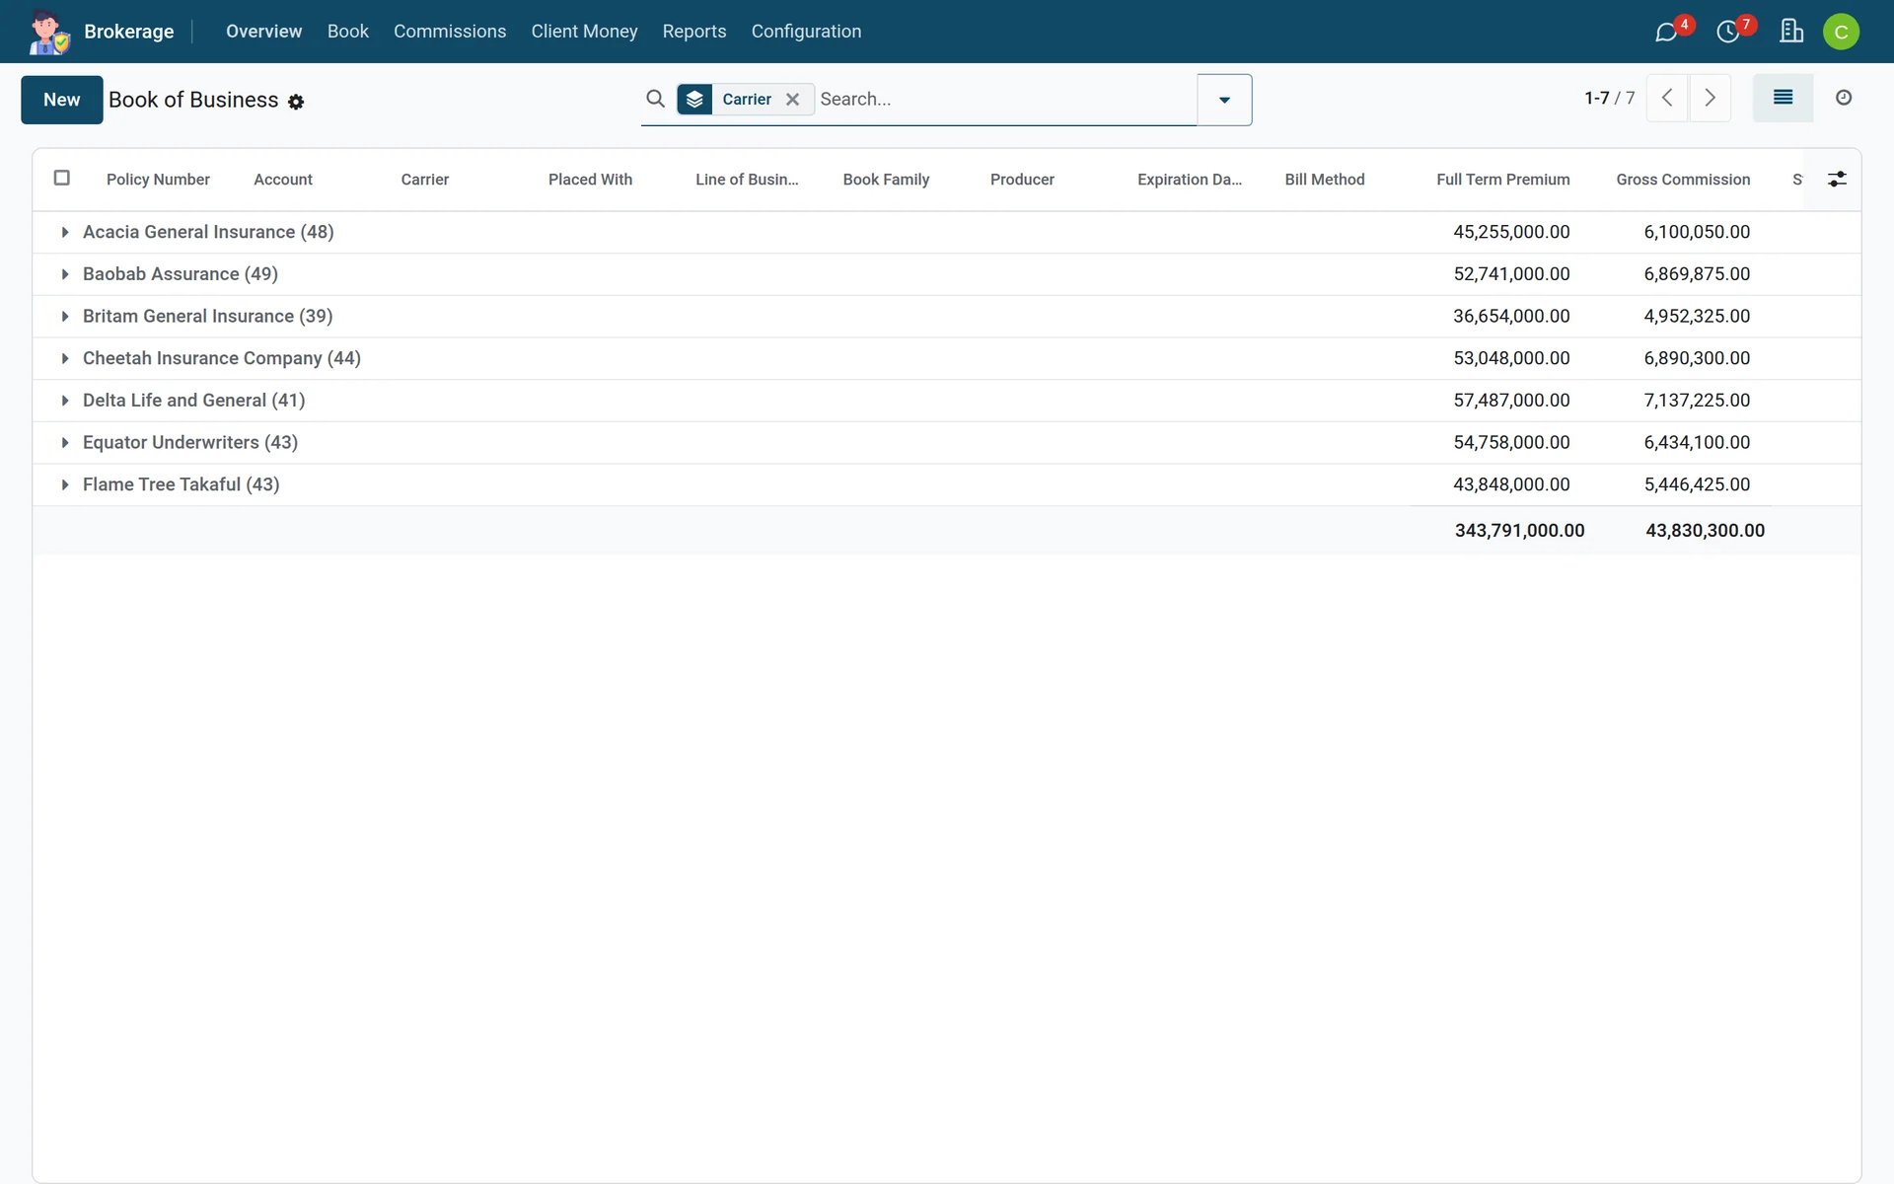Click the Carrier group-by layers icon
This screenshot has width=1894, height=1184.
click(x=694, y=99)
